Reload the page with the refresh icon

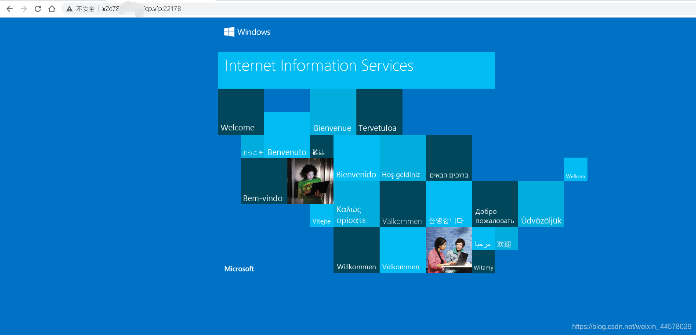coord(38,9)
